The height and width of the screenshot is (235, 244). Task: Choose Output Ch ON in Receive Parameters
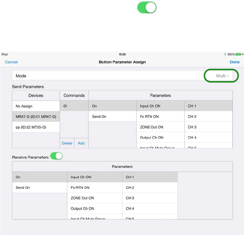(94, 208)
